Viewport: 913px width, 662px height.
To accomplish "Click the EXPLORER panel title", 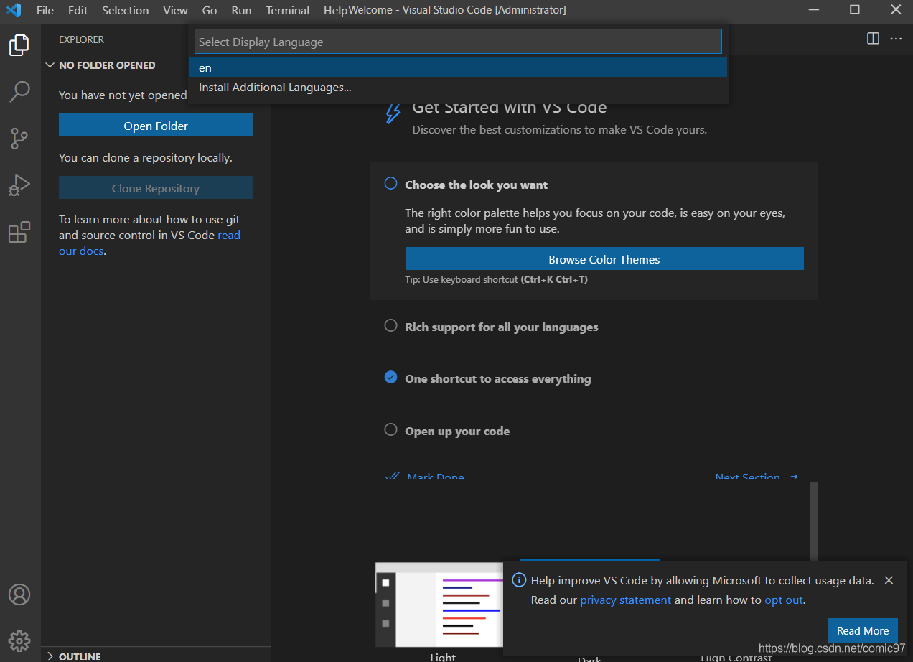I will [x=81, y=39].
